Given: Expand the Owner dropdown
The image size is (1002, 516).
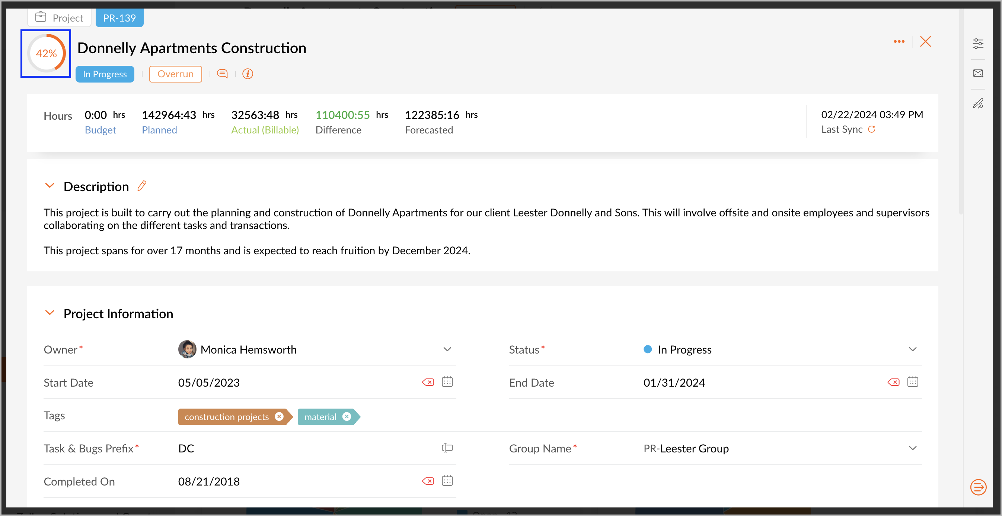Looking at the screenshot, I should point(447,349).
